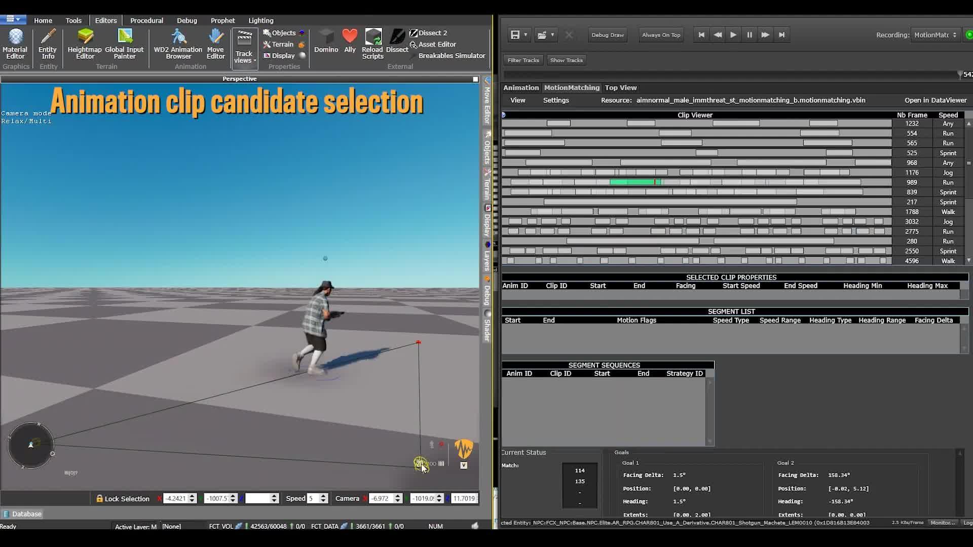This screenshot has height=547, width=973.
Task: Switch to the Top View tab
Action: pos(620,87)
